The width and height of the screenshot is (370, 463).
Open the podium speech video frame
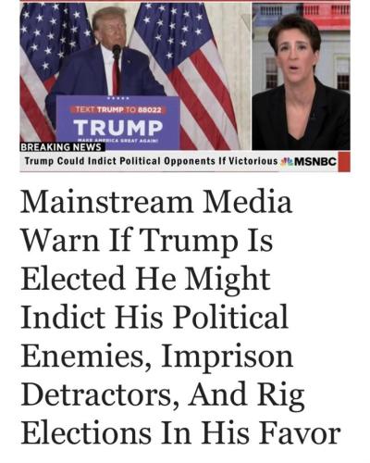point(135,76)
